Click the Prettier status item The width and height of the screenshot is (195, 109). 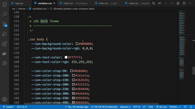coord(175,107)
